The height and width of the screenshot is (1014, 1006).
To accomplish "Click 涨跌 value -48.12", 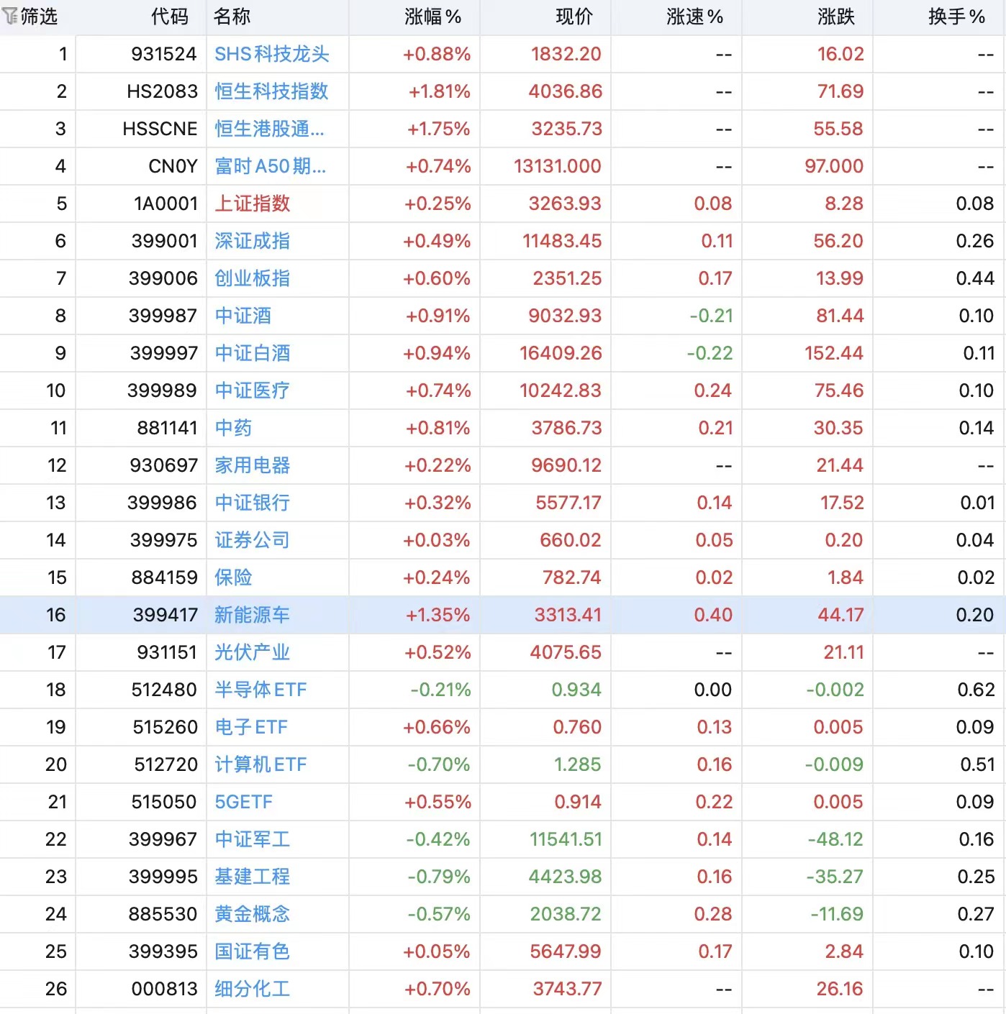I will pyautogui.click(x=835, y=839).
